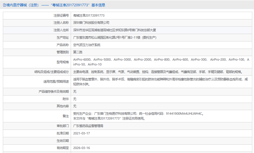
Task: Select the composition text starting with 主要由电源
Action: click(158, 72)
